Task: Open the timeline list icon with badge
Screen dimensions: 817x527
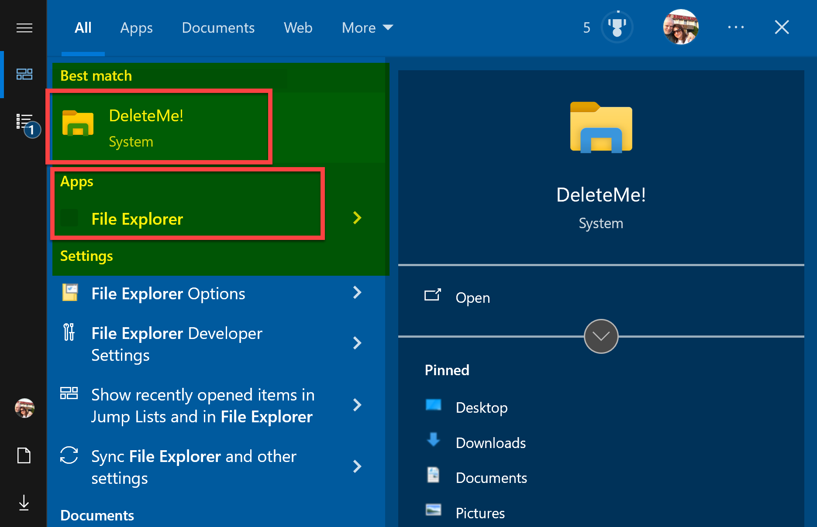Action: (25, 123)
